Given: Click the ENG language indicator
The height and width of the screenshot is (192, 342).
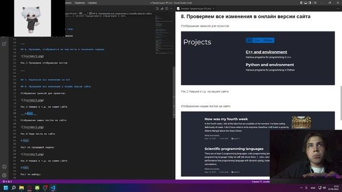Looking at the screenshot, I should pos(313,188).
